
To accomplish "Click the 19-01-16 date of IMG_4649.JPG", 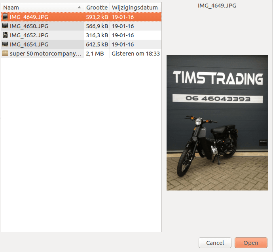I will (123, 17).
